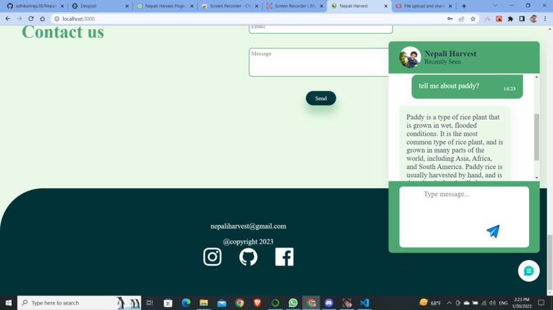Click the Send button on contact form
Image resolution: width=553 pixels, height=310 pixels.
pyautogui.click(x=321, y=98)
